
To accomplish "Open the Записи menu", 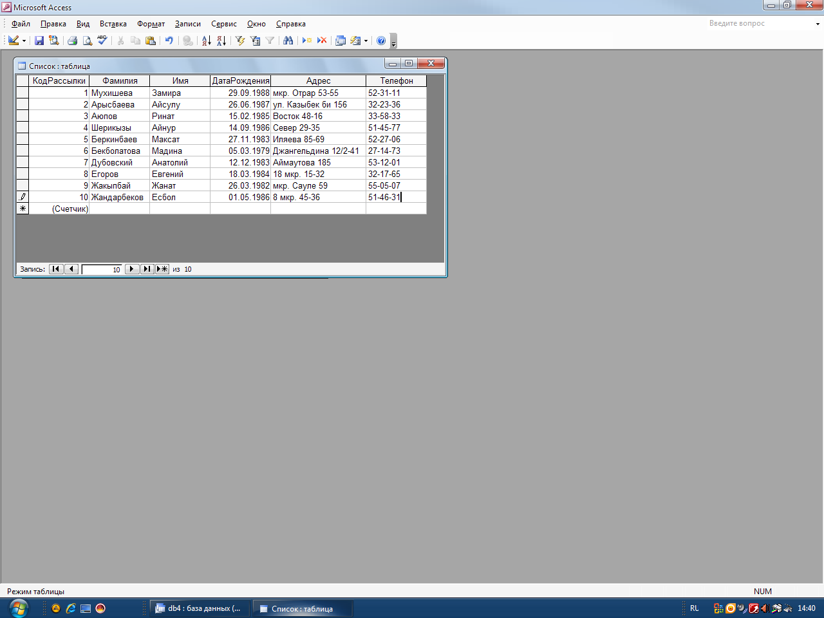I will click(188, 24).
